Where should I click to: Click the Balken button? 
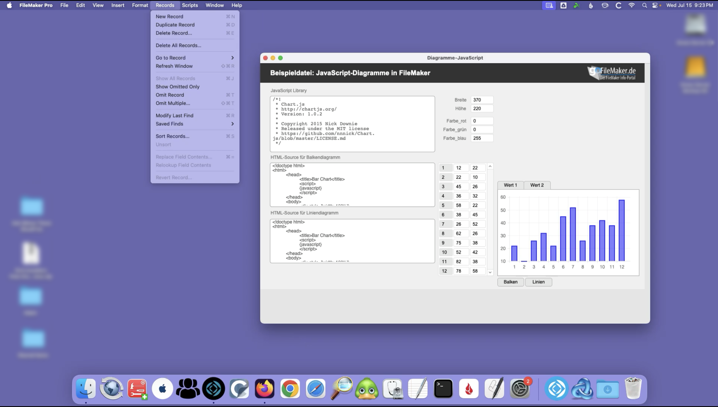[x=510, y=282]
